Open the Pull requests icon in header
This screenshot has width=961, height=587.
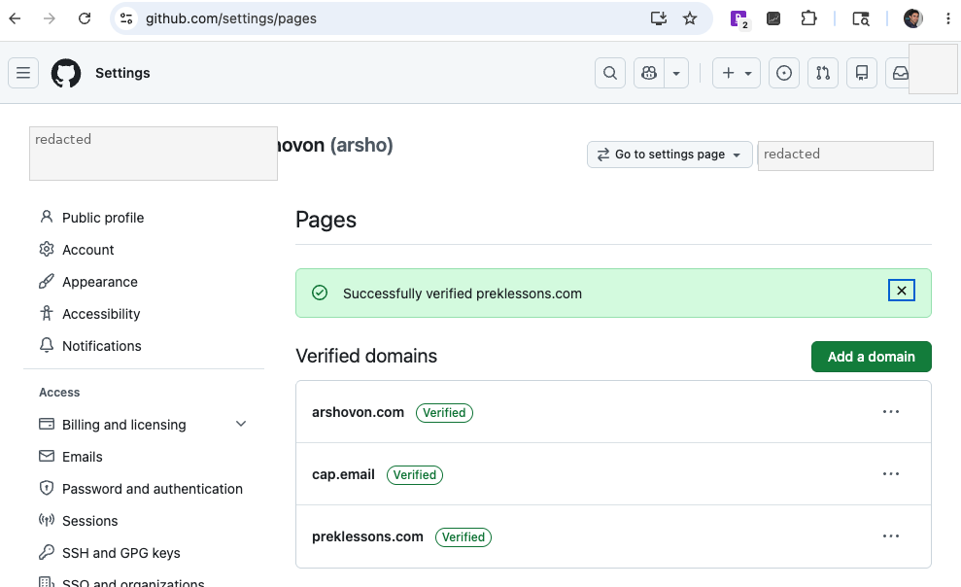tap(823, 73)
